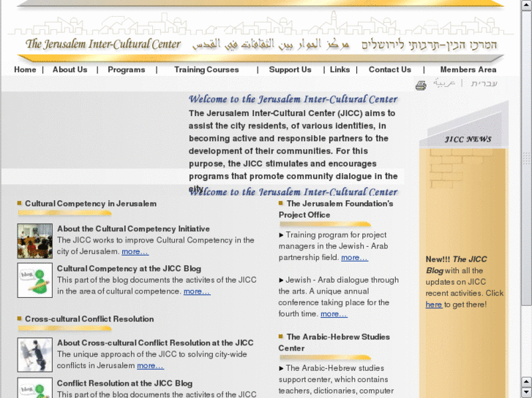This screenshot has height=398, width=532.
Task: Click 'About Cross-cultural Conflict Resolution at the JICC'
Action: 155,342
